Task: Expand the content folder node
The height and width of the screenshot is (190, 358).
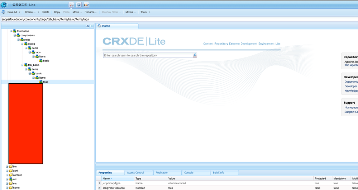Action: tap(7, 175)
